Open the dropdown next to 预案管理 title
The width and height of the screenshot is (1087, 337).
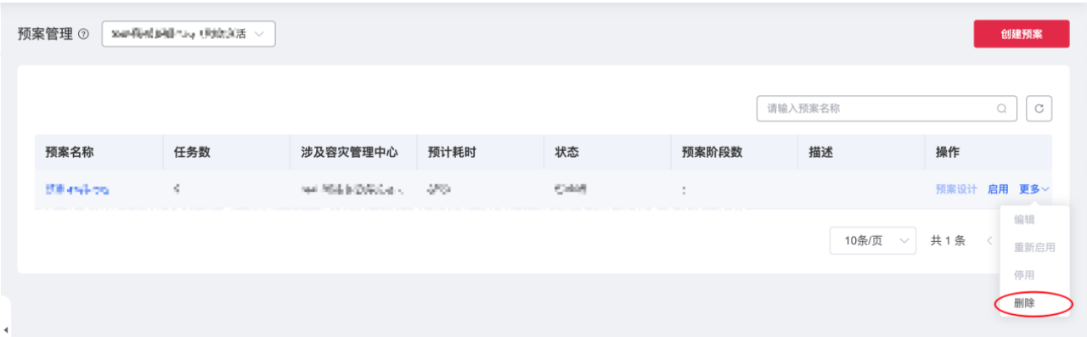coord(189,34)
